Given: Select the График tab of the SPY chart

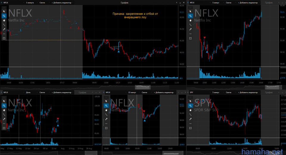Looking at the screenshot, I should 269,92.
